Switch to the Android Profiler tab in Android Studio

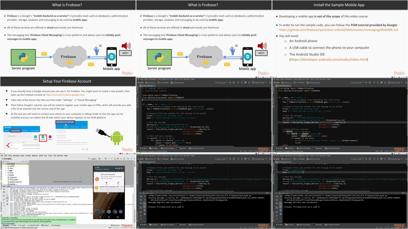(x=33, y=226)
